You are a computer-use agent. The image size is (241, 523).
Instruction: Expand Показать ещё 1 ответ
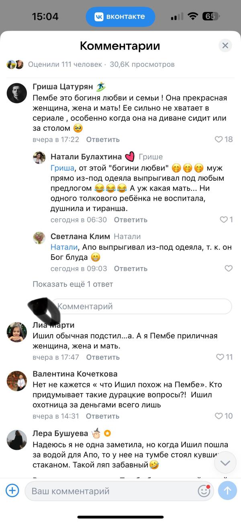(x=73, y=284)
